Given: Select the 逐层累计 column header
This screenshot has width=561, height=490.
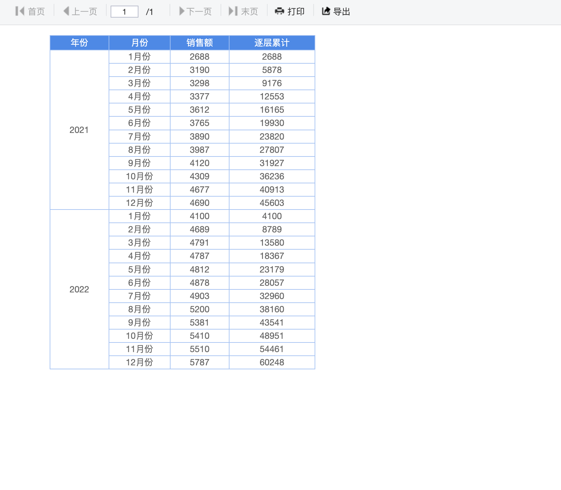Looking at the screenshot, I should click(272, 43).
